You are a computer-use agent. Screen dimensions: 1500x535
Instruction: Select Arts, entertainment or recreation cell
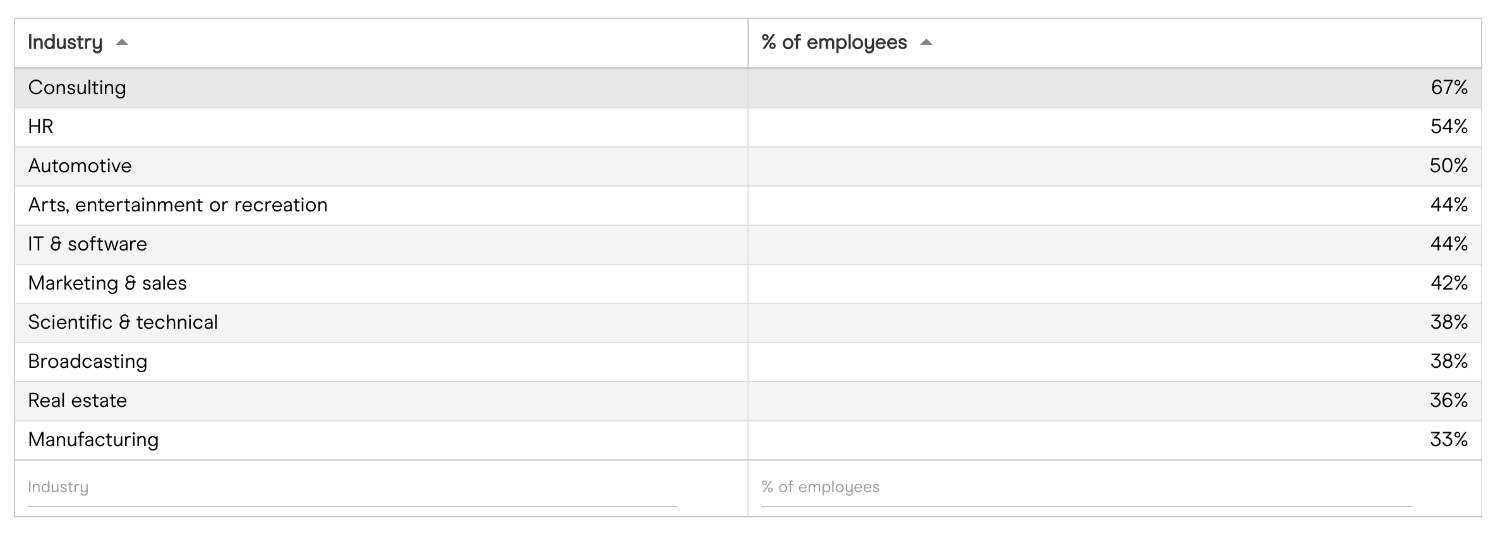[x=178, y=205]
